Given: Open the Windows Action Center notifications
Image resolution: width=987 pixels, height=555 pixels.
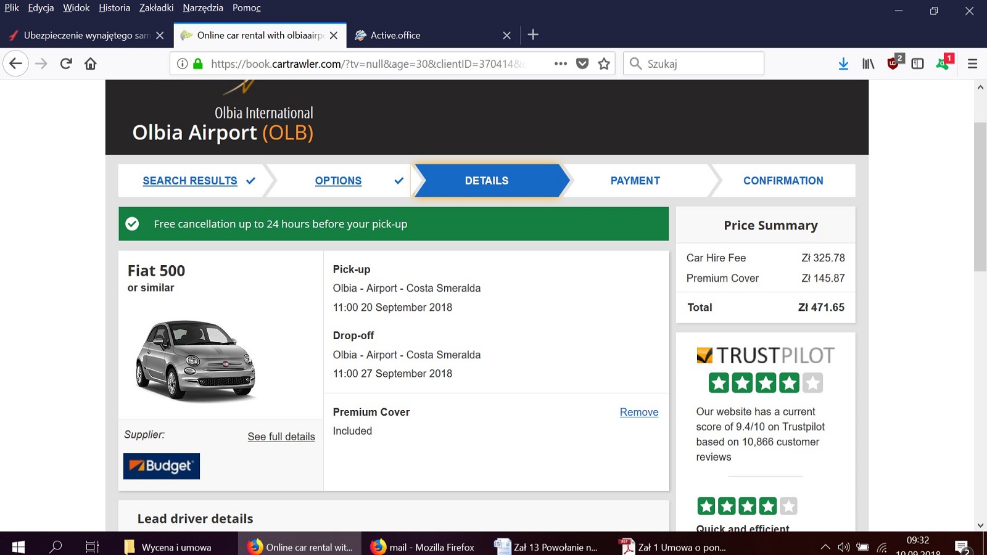Looking at the screenshot, I should tap(962, 547).
